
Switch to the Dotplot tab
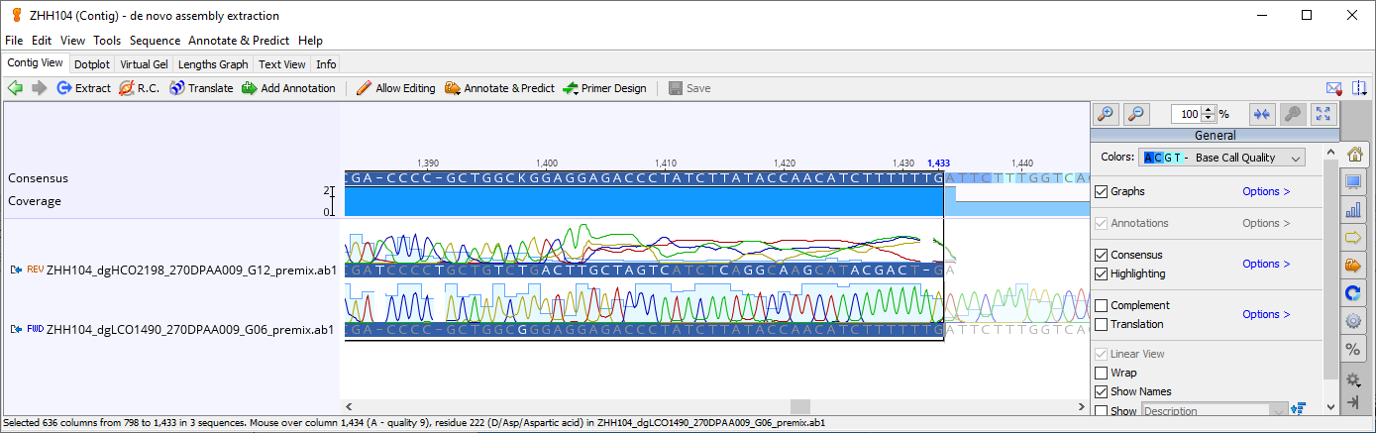coord(92,64)
